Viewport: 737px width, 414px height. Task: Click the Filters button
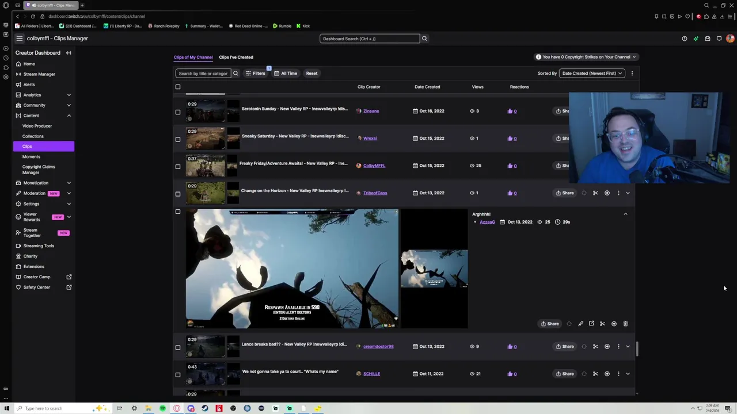click(256, 73)
